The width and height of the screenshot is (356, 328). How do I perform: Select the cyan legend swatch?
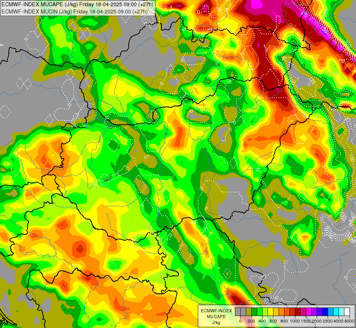pyautogui.click(x=336, y=312)
